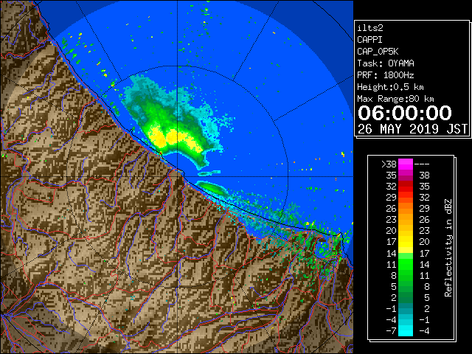Pick the orange swatch beside legend value 26

(x=406, y=209)
